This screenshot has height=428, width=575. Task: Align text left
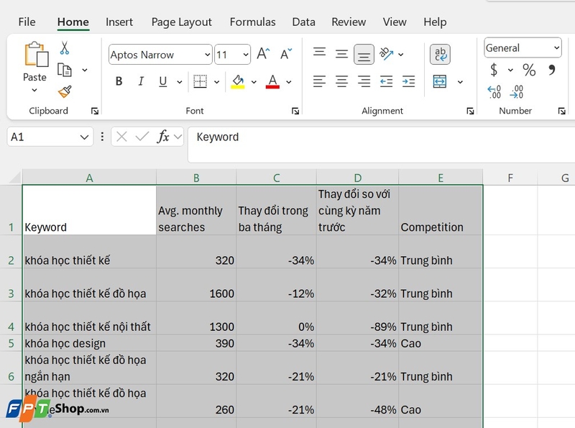click(x=319, y=81)
